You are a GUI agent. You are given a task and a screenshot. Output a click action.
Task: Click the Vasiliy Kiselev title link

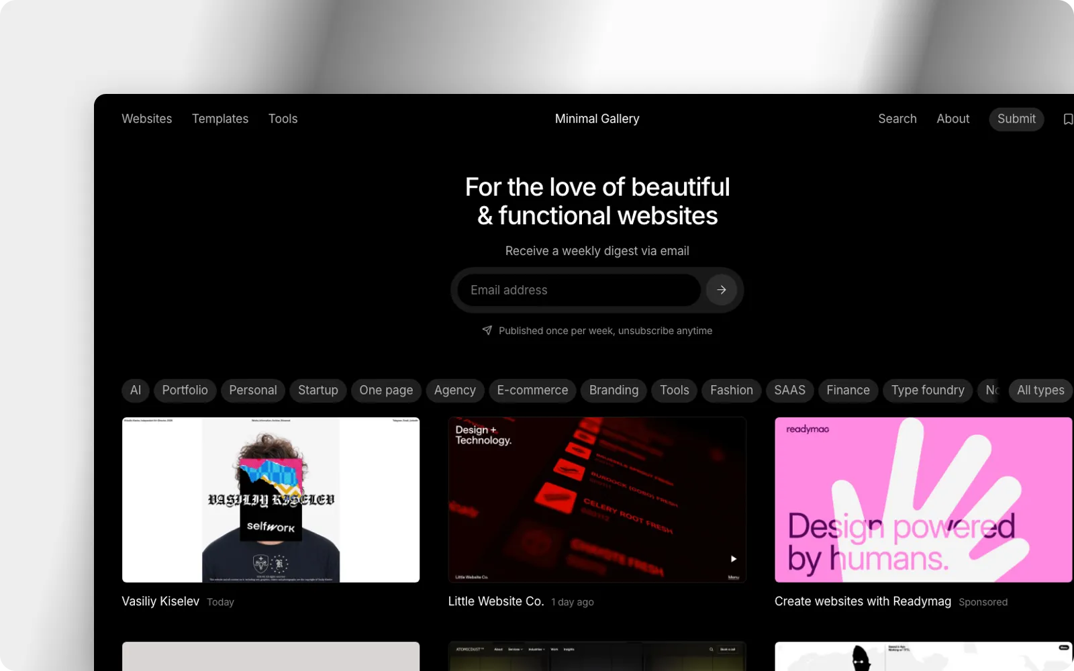pos(160,601)
